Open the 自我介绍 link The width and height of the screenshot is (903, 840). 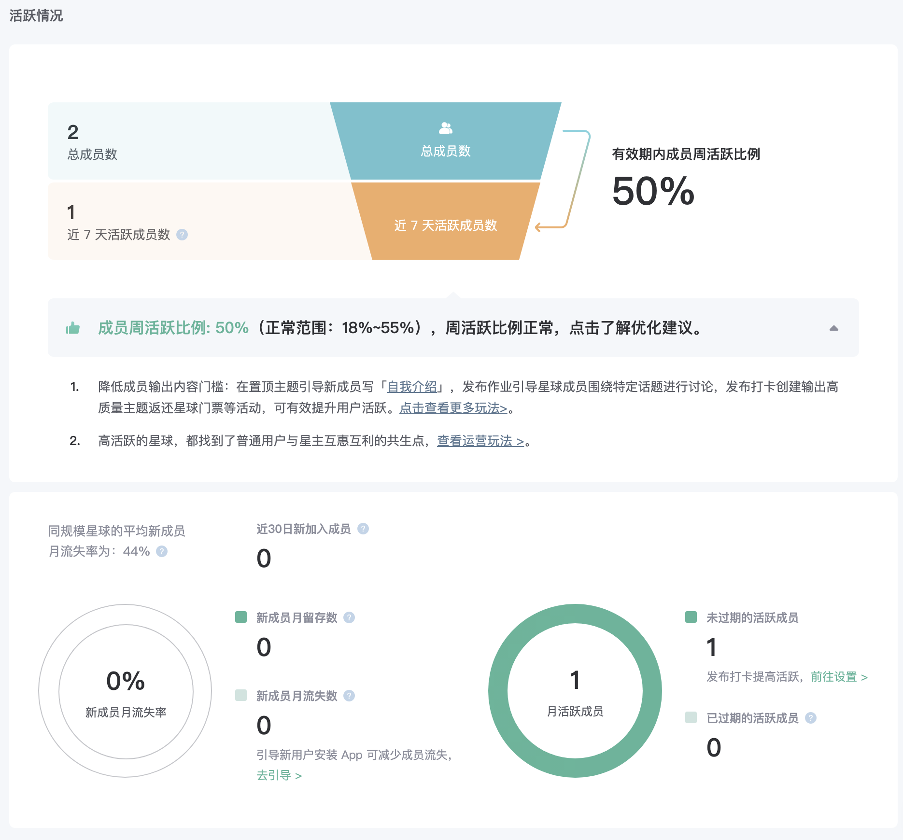click(x=412, y=387)
